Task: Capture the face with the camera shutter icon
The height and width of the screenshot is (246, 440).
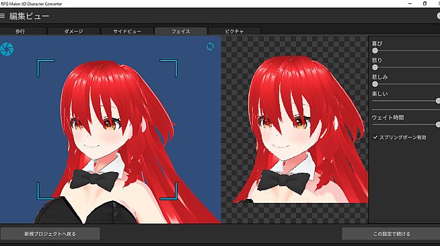Action: pyautogui.click(x=7, y=49)
